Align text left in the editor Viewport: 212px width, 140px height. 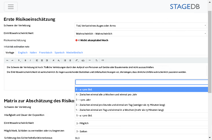(37, 60)
